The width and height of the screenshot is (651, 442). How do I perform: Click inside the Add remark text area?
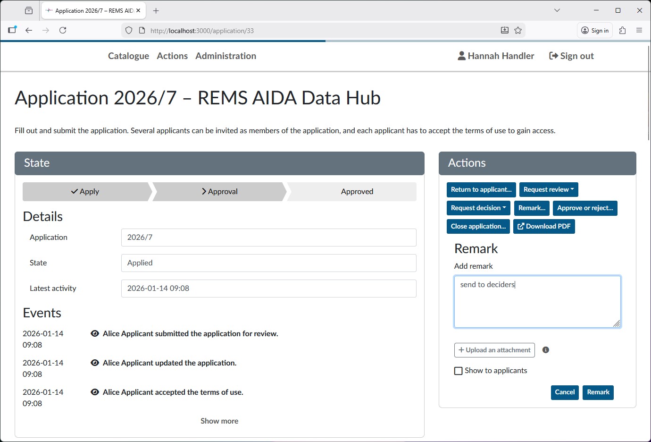[x=537, y=301]
